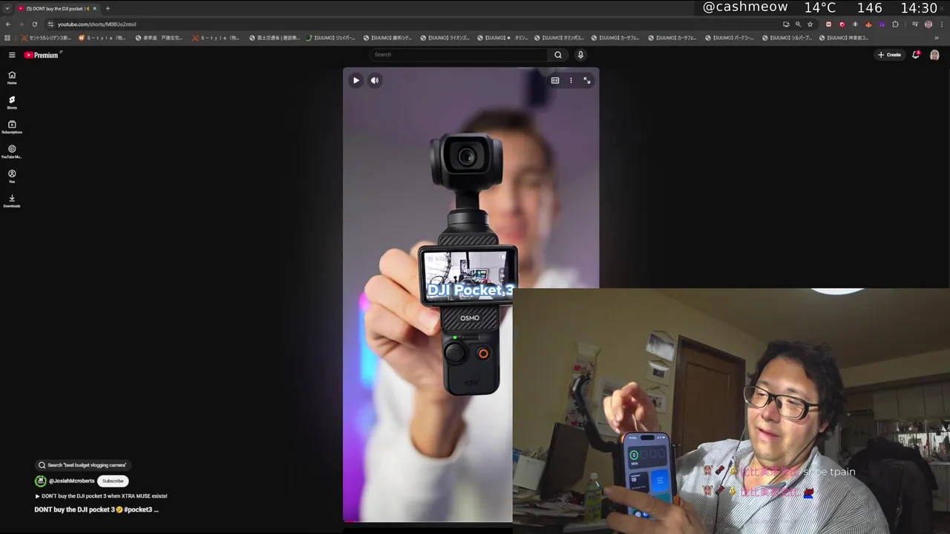Click the install/cast screen icon in the address bar
The height and width of the screenshot is (534, 950).
point(786,24)
